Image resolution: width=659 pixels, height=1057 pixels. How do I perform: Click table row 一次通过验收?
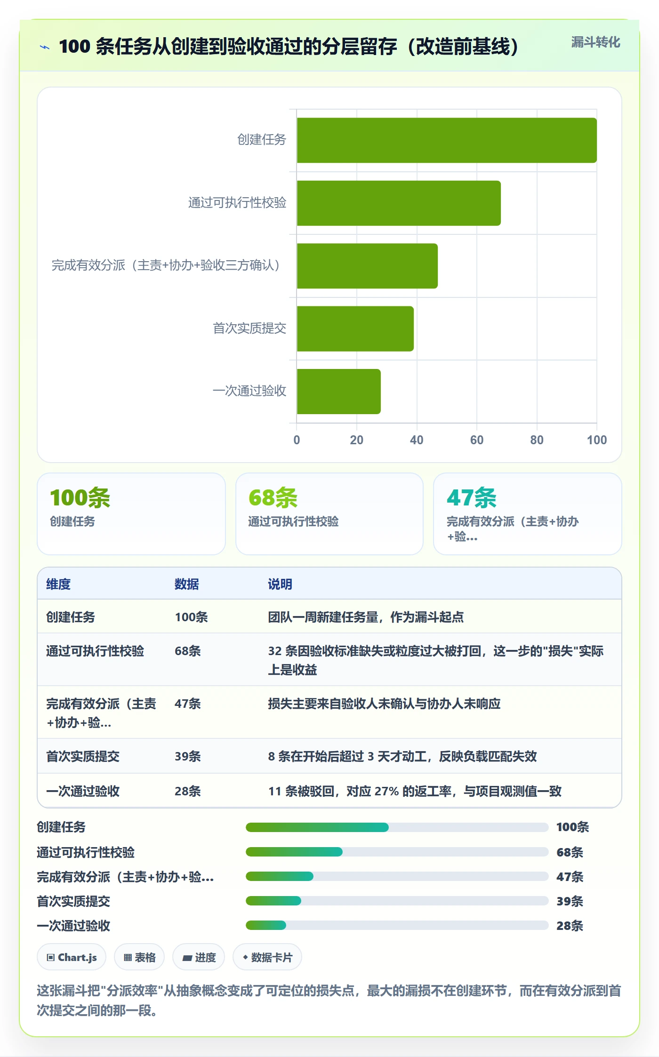point(329,791)
